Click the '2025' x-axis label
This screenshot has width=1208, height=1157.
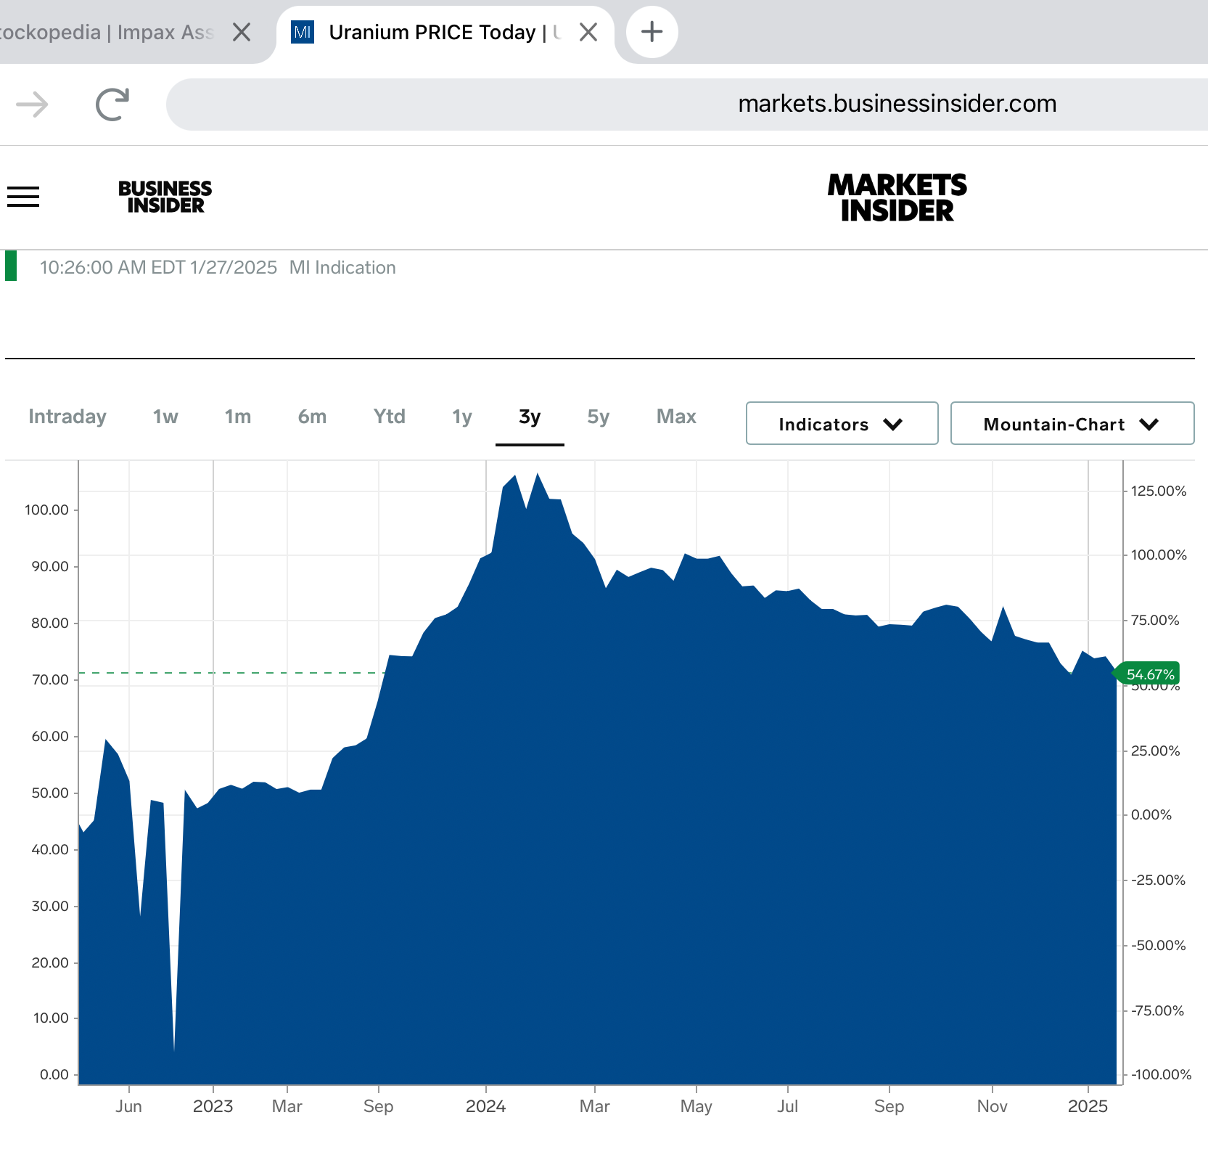coord(1088,1106)
